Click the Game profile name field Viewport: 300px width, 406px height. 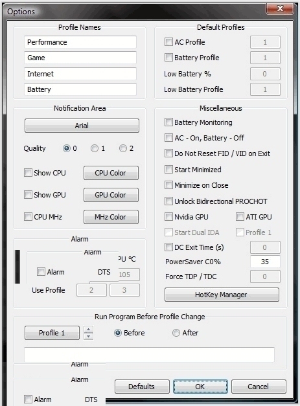click(80, 58)
